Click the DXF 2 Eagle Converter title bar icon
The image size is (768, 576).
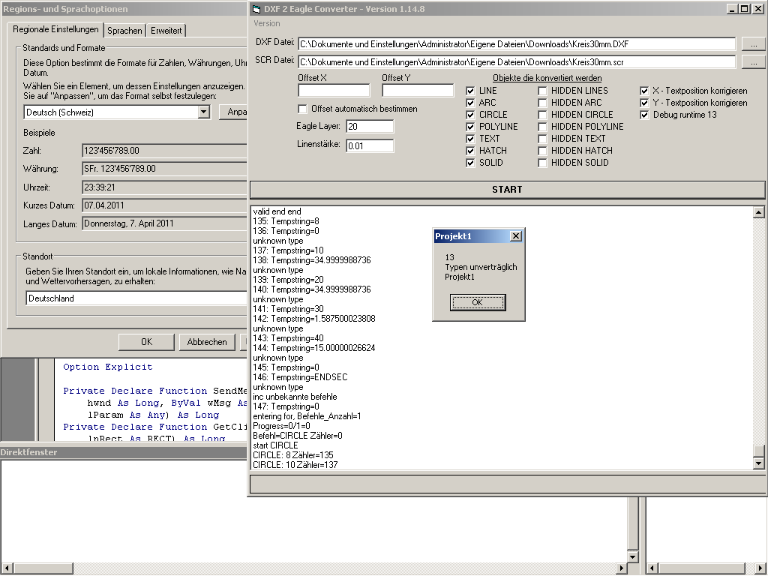point(256,9)
